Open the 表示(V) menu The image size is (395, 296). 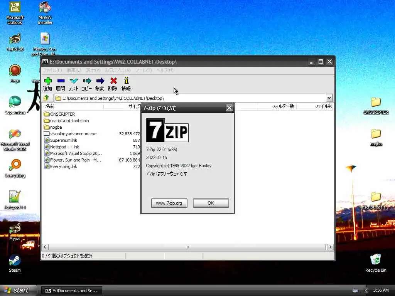[x=93, y=70]
